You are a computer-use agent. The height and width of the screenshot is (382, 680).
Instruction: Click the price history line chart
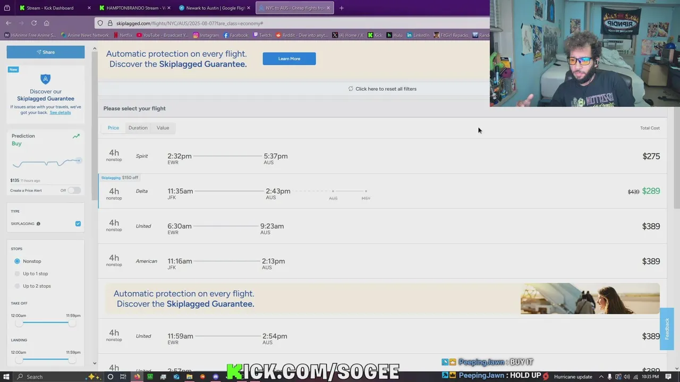point(46,163)
